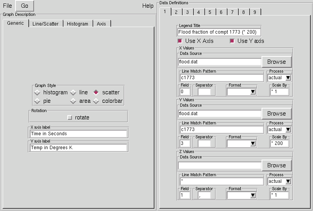Click the Browse button for Z Values
313x211 pixels.
click(x=276, y=165)
